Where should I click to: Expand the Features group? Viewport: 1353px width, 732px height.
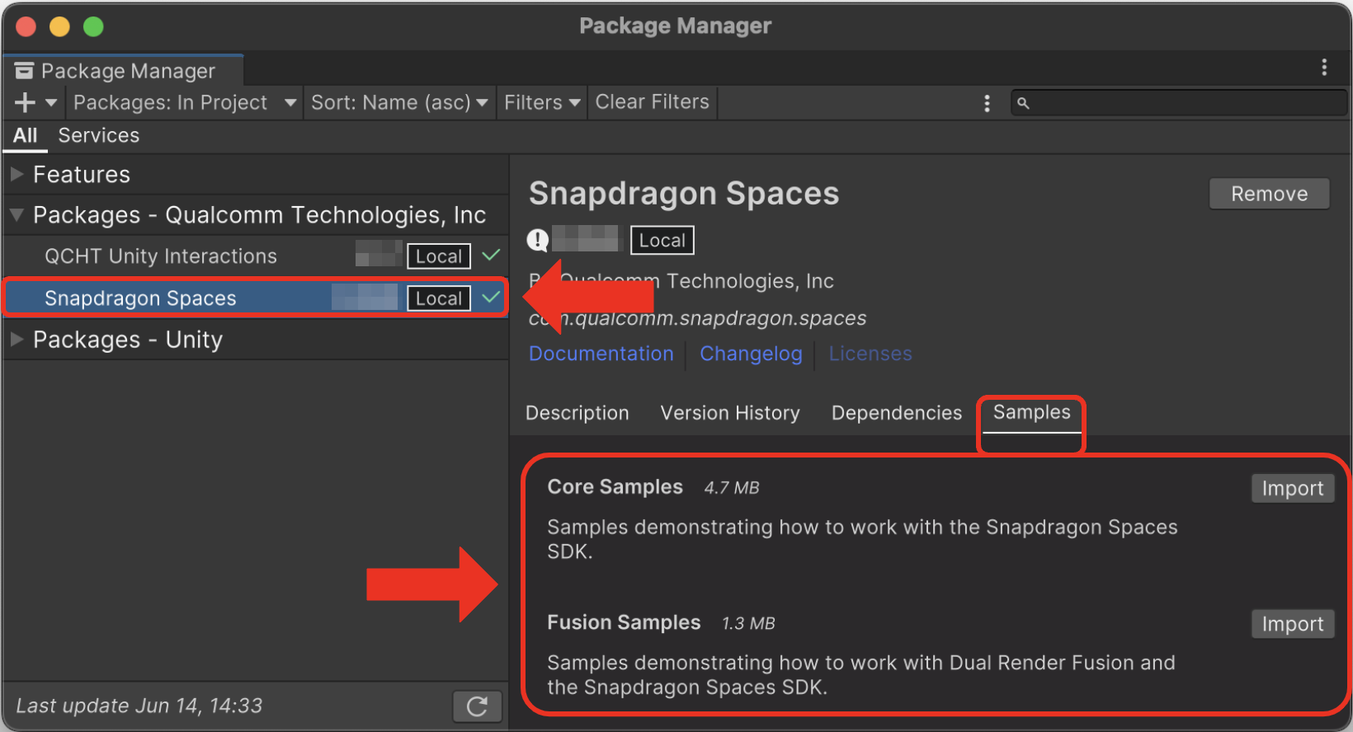point(16,174)
